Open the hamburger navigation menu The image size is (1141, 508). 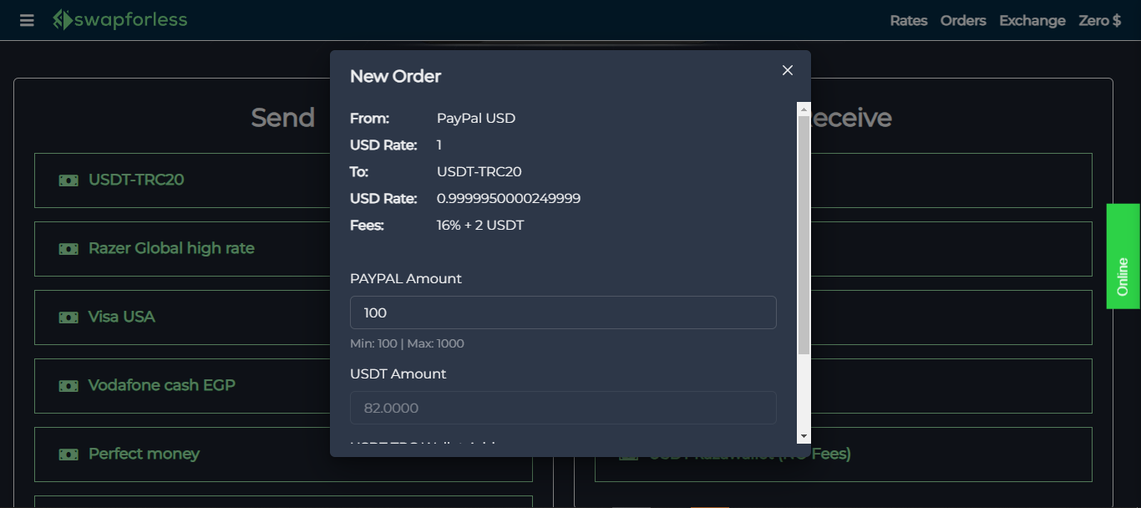(26, 20)
